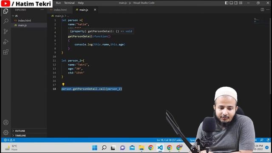Click 'console.log' on line 7
Image resolution: width=272 pixels, height=153 pixels.
coord(84,44)
